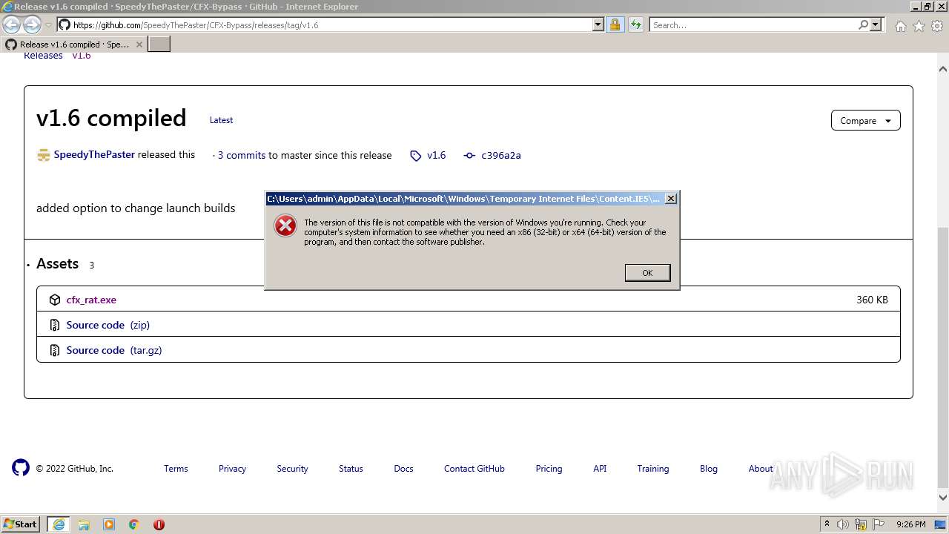Screen dimensions: 949x534
Task: Open the Terms footer link
Action: pos(176,469)
